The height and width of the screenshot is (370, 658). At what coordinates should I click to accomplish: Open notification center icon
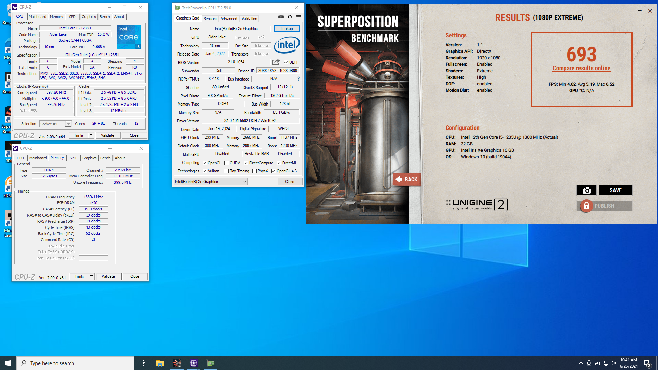[x=647, y=363]
